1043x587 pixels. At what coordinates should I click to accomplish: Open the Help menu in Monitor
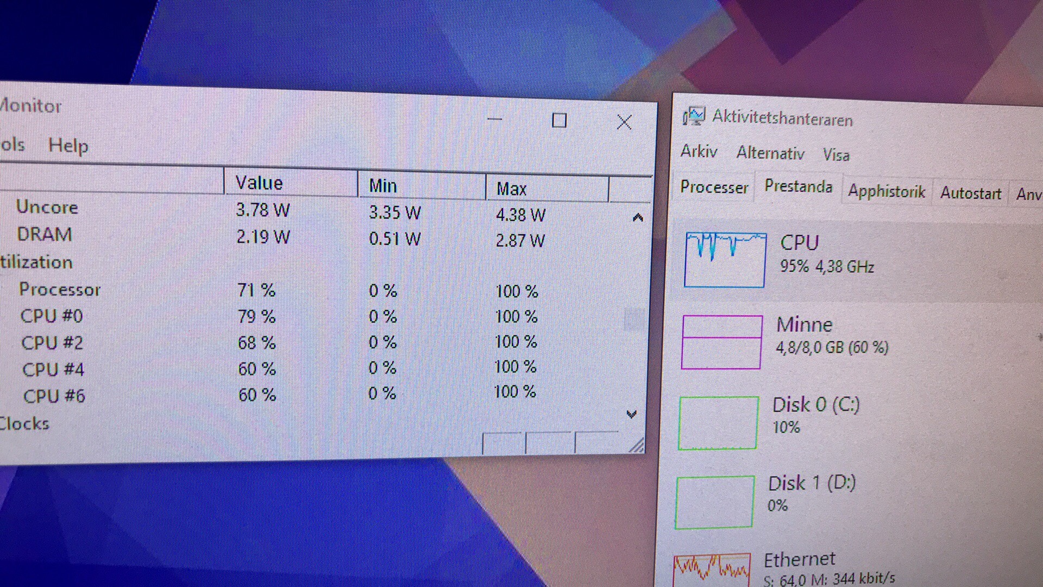(68, 146)
